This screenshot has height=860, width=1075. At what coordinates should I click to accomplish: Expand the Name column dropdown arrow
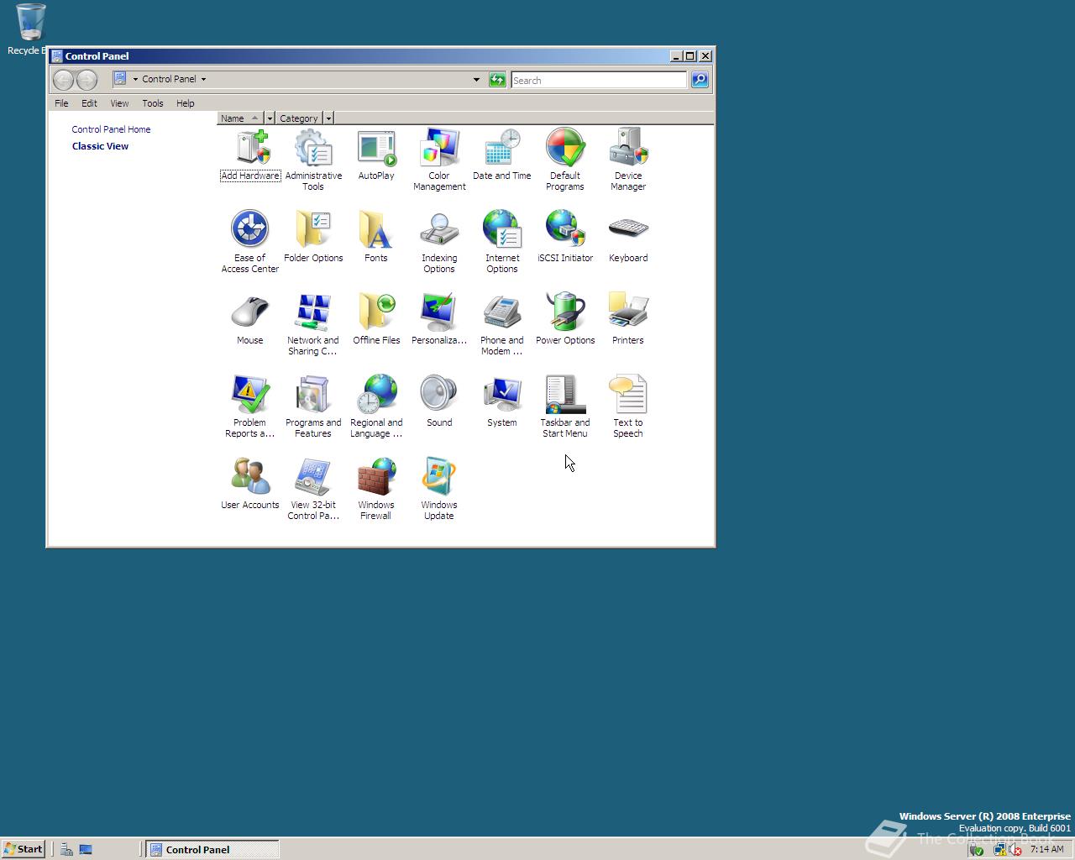(270, 118)
